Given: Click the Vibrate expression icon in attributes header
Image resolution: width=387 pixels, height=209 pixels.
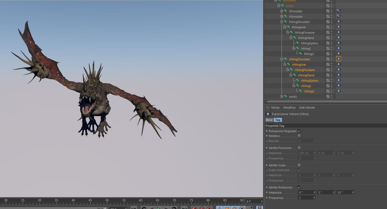Looking at the screenshot, I should pyautogui.click(x=268, y=114).
